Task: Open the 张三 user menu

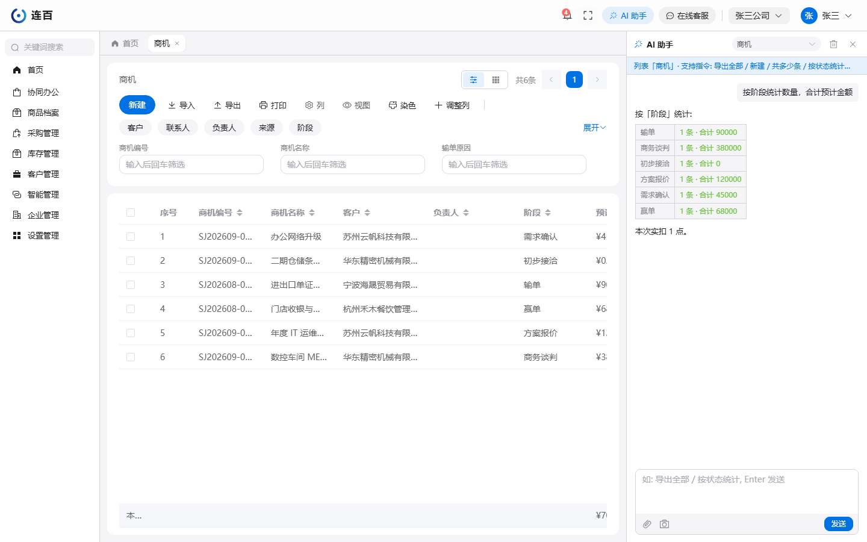Action: [827, 16]
